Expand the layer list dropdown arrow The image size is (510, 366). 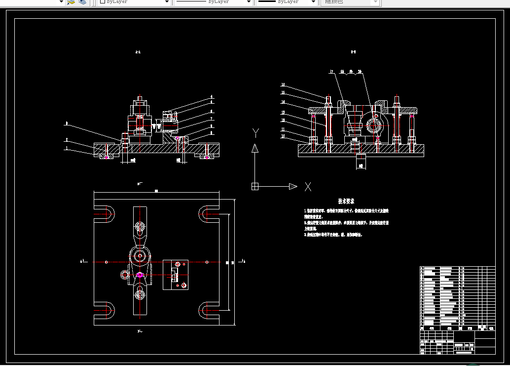(x=61, y=1)
